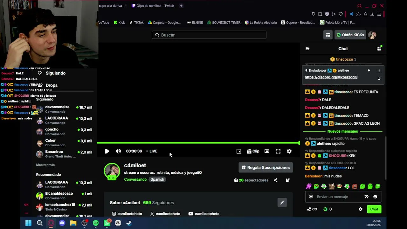Enable picture-in-picture mini player
The height and width of the screenshot is (229, 407).
[239, 151]
